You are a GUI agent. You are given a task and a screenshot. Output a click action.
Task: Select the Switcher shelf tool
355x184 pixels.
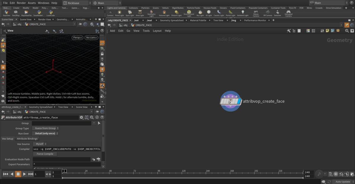tap(277, 13)
